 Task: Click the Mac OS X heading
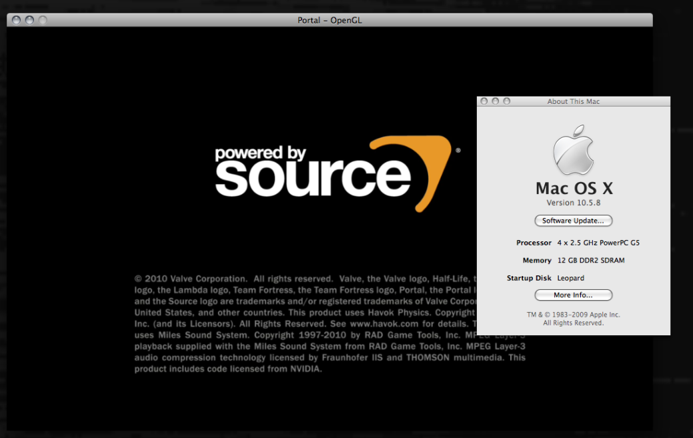pyautogui.click(x=574, y=189)
